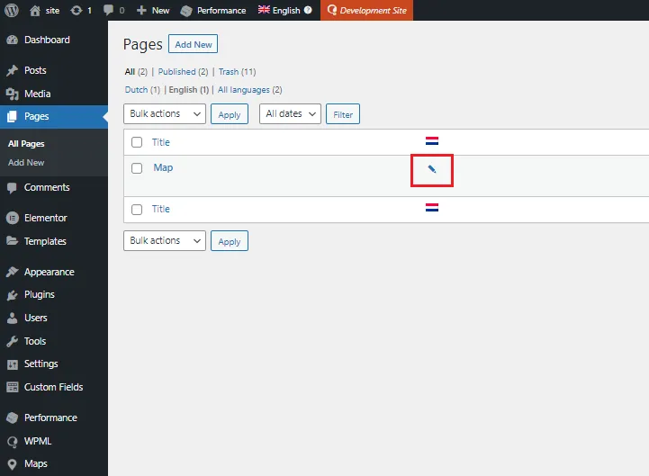Screen dimensions: 649x476
Task: Open the comments bubble in admin bar
Action: coord(113,10)
